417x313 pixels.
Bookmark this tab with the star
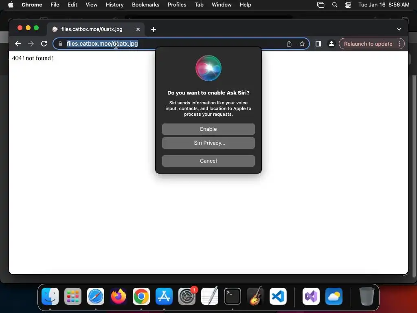302,44
